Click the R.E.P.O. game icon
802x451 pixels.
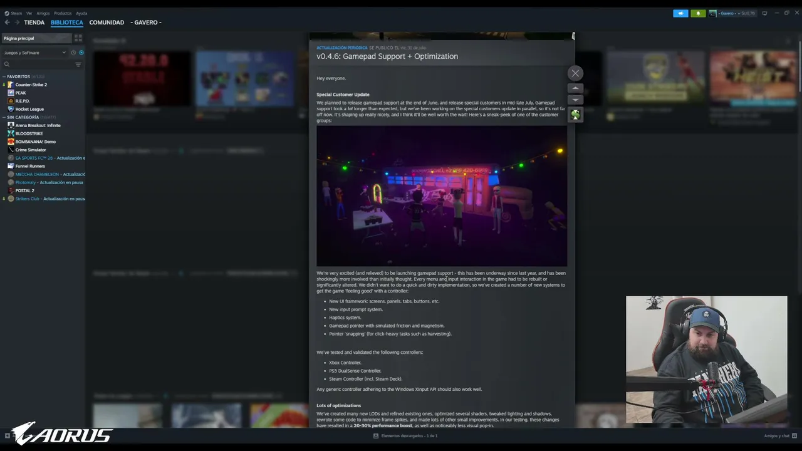(x=11, y=101)
